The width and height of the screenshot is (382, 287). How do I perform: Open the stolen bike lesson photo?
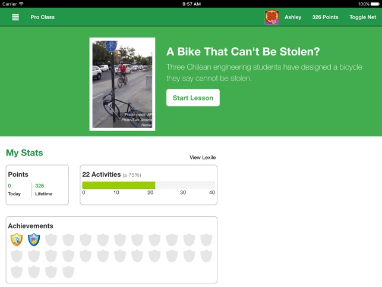(122, 84)
